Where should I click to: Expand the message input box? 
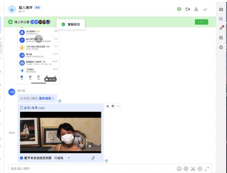click(x=207, y=169)
